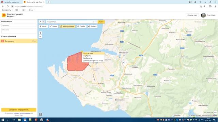Open the Отели bookmarks folder
The height and width of the screenshot is (122, 218).
click(x=32, y=10)
